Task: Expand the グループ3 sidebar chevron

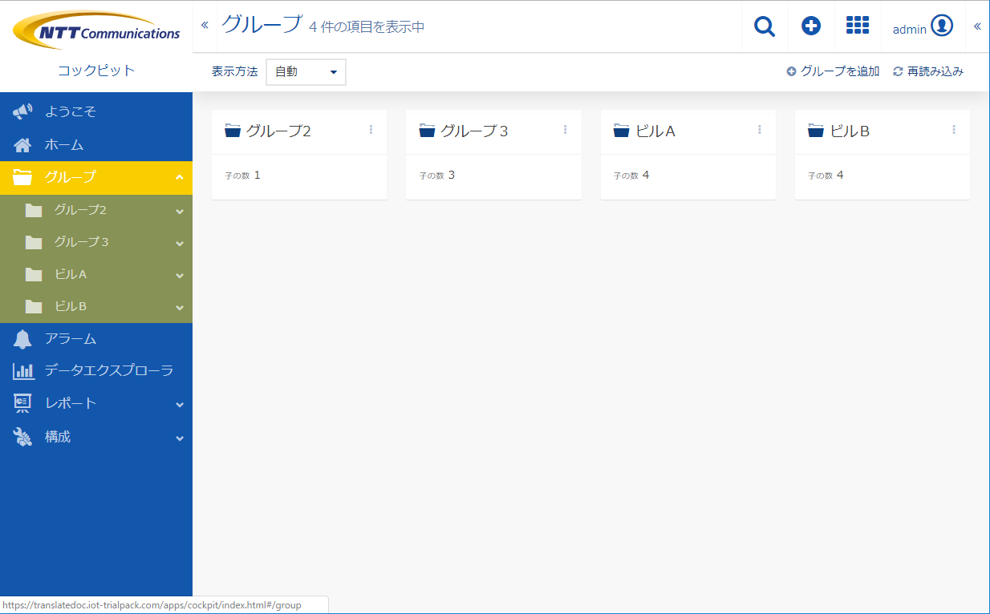Action: pos(180,244)
